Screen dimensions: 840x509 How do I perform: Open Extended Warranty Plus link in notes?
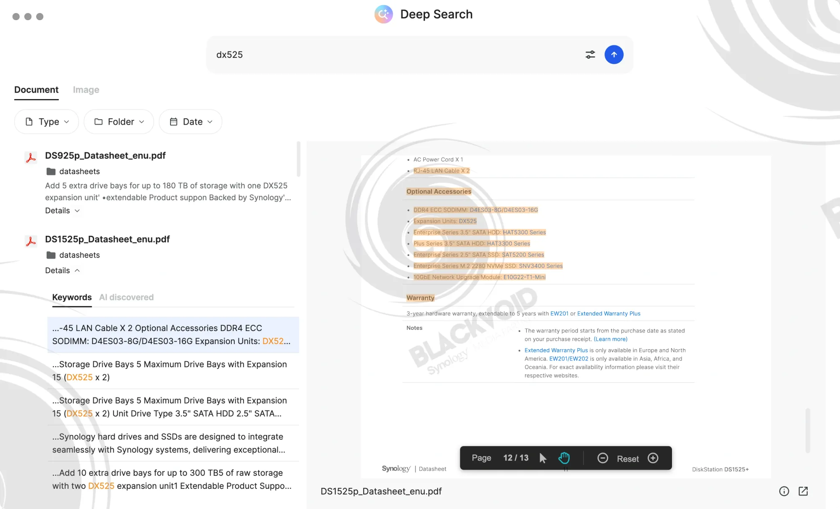coord(556,350)
